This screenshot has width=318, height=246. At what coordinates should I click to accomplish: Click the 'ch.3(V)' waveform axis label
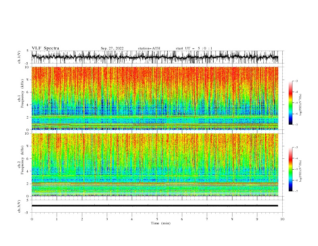(x=19, y=206)
